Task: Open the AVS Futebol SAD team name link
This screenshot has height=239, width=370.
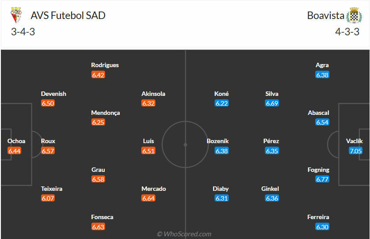Action: click(68, 15)
